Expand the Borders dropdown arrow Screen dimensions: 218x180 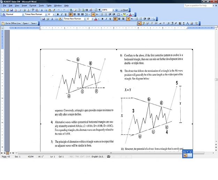pyautogui.click(x=121, y=14)
